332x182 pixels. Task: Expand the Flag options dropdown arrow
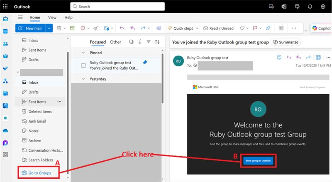(x=261, y=28)
